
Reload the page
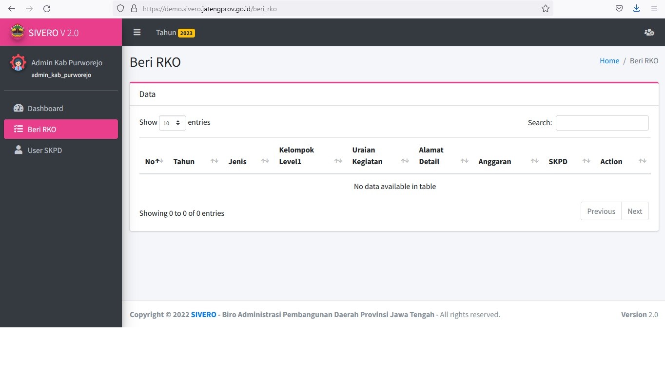(x=47, y=9)
